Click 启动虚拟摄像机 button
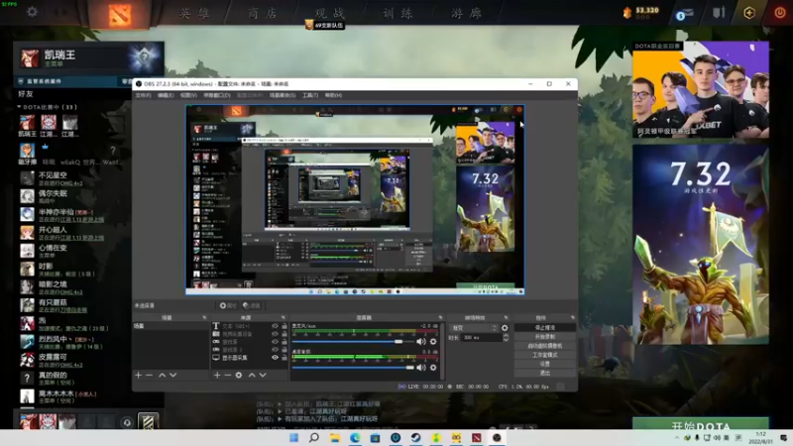Viewport: 793px width, 446px height. pos(544,346)
